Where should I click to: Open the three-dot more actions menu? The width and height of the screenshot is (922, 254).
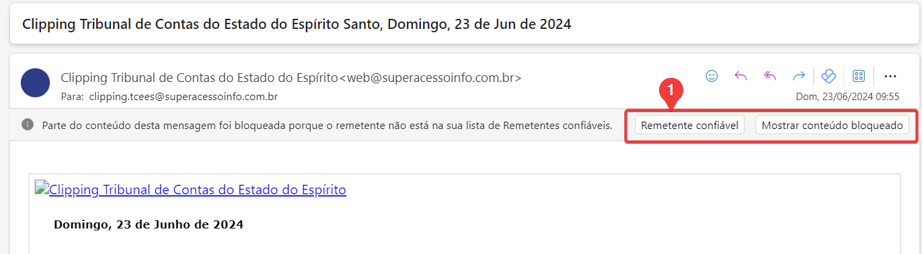click(890, 76)
